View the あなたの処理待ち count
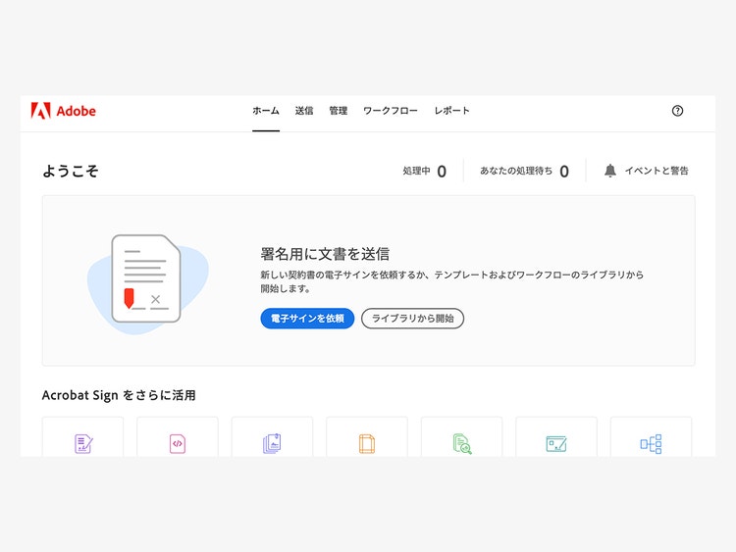The height and width of the screenshot is (552, 736). [x=524, y=172]
